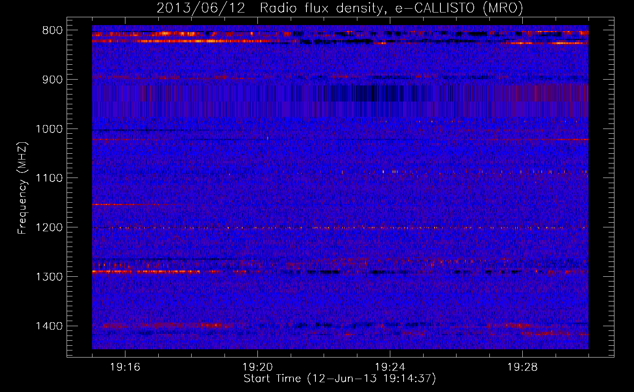
Task: Click the 19:20 time tick label
Action: click(x=258, y=367)
